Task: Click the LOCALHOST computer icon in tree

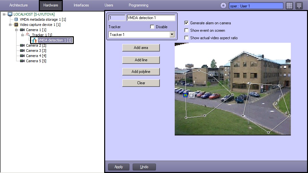Action: [10, 14]
